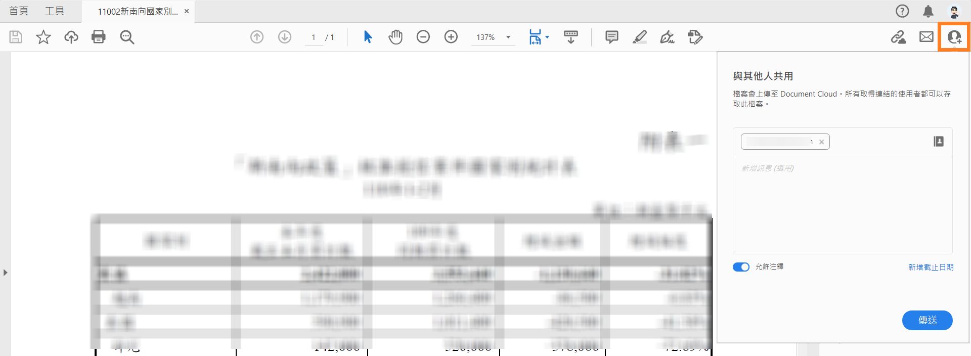Close the 11002新南向國家別 document tab
Image resolution: width=971 pixels, height=356 pixels.
point(187,11)
